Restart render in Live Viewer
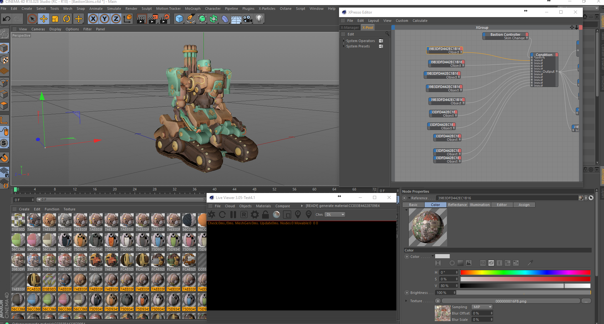Image resolution: width=604 pixels, height=324 pixels. 222,215
